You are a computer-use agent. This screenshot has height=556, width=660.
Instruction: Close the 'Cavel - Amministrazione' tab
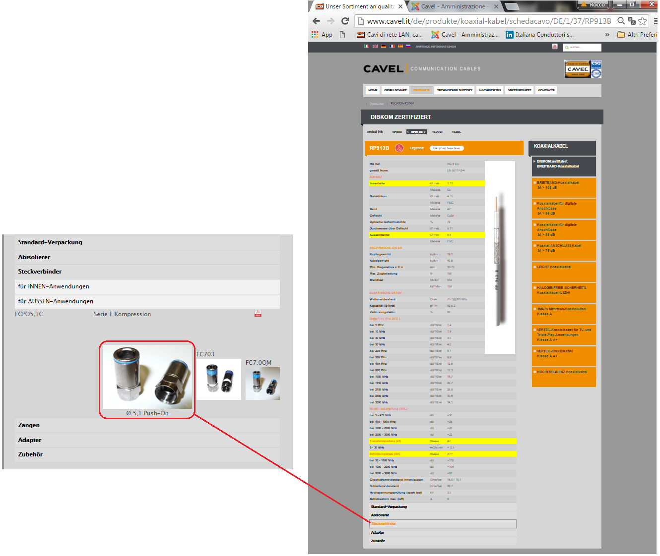[496, 6]
